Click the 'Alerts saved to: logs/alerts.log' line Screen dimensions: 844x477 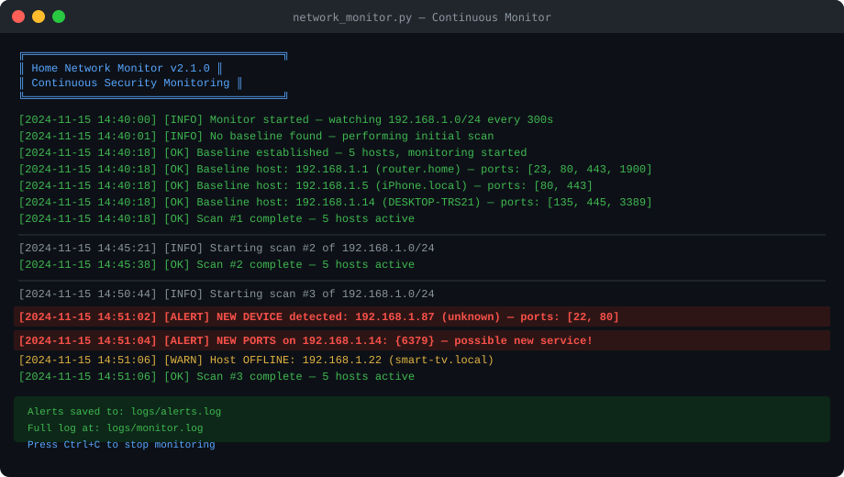coord(125,412)
